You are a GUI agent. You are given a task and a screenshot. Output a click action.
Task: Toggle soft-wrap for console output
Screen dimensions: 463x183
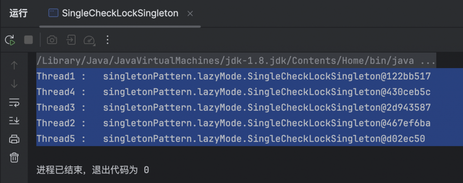[14, 102]
